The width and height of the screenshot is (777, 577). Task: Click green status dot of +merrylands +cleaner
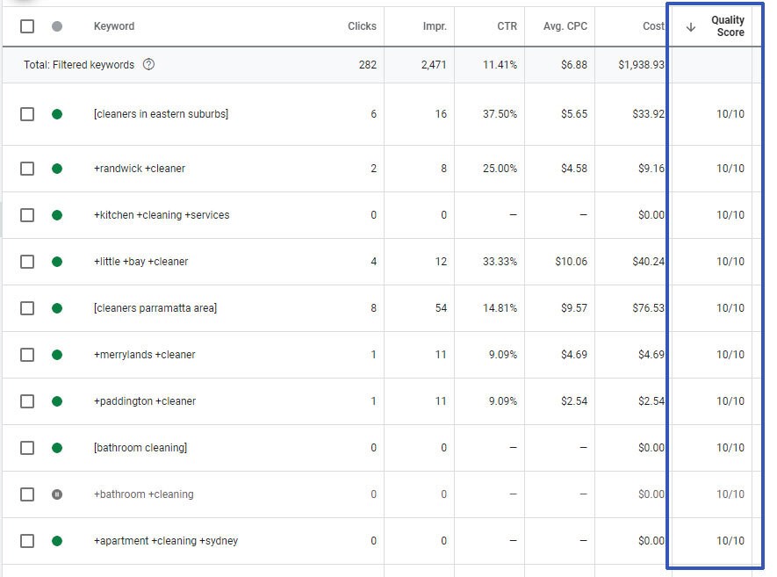57,355
